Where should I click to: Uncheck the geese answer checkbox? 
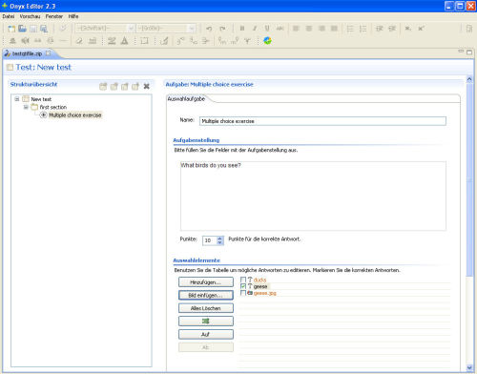pyautogui.click(x=243, y=286)
